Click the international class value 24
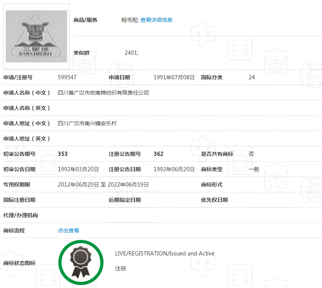This screenshot has width=322, height=288. pos(251,77)
